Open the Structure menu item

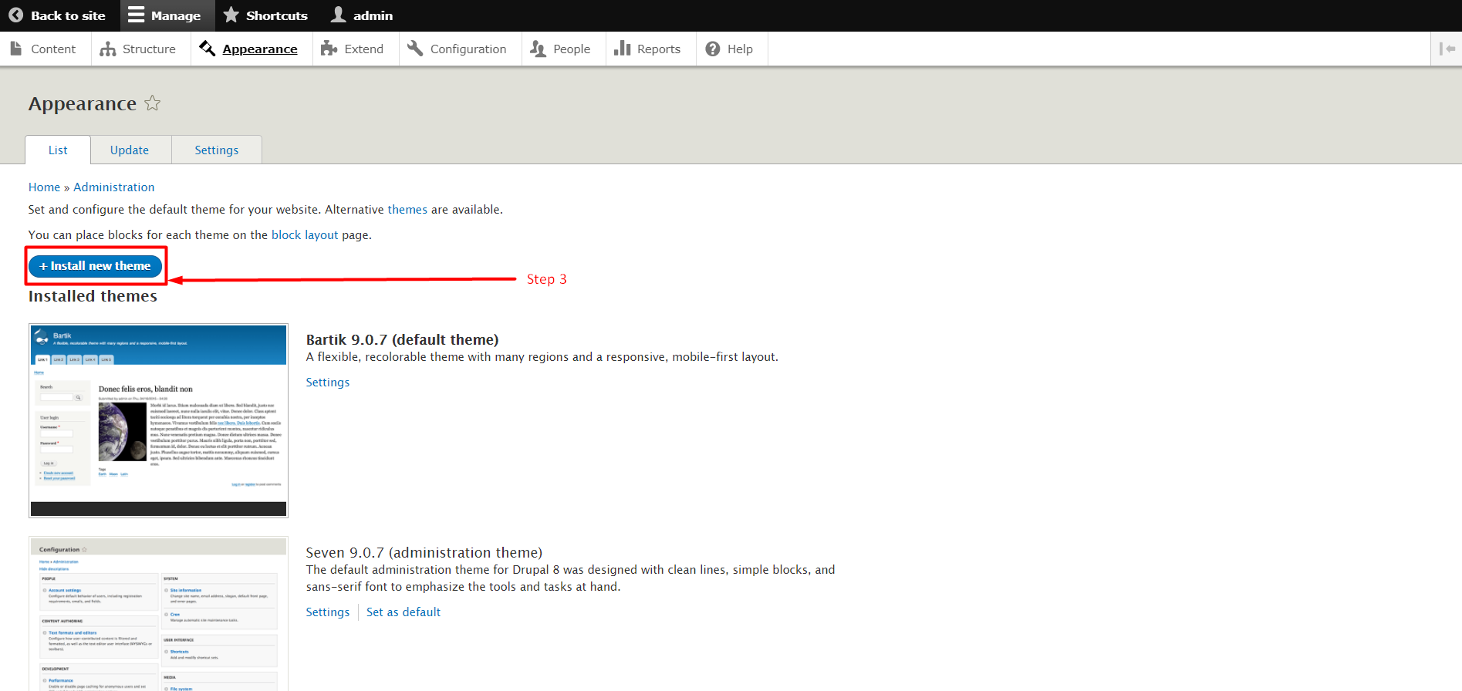141,49
